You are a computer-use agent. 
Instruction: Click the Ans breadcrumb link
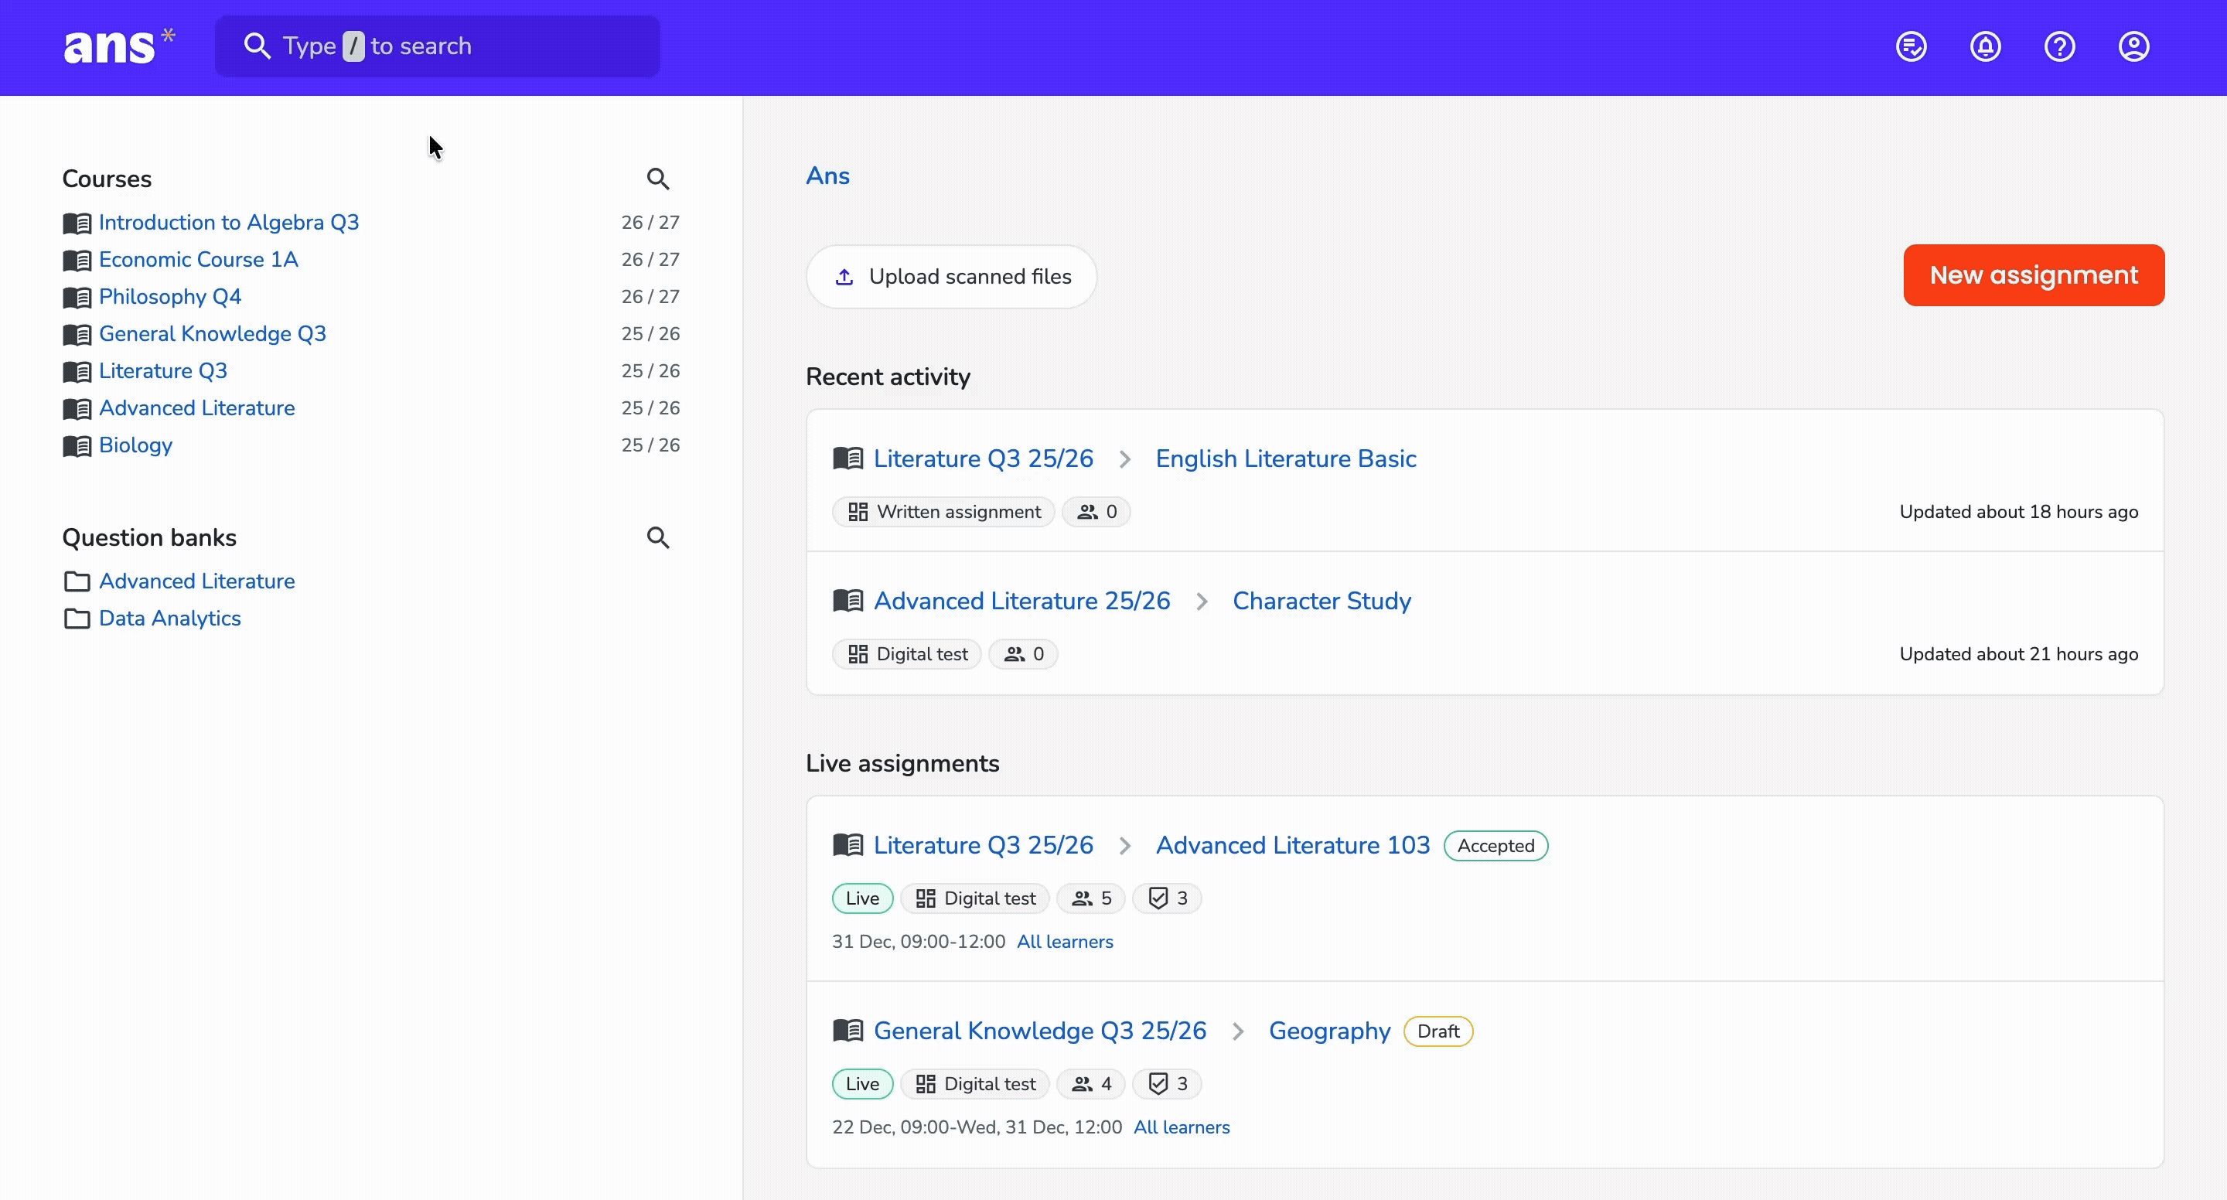(x=827, y=176)
